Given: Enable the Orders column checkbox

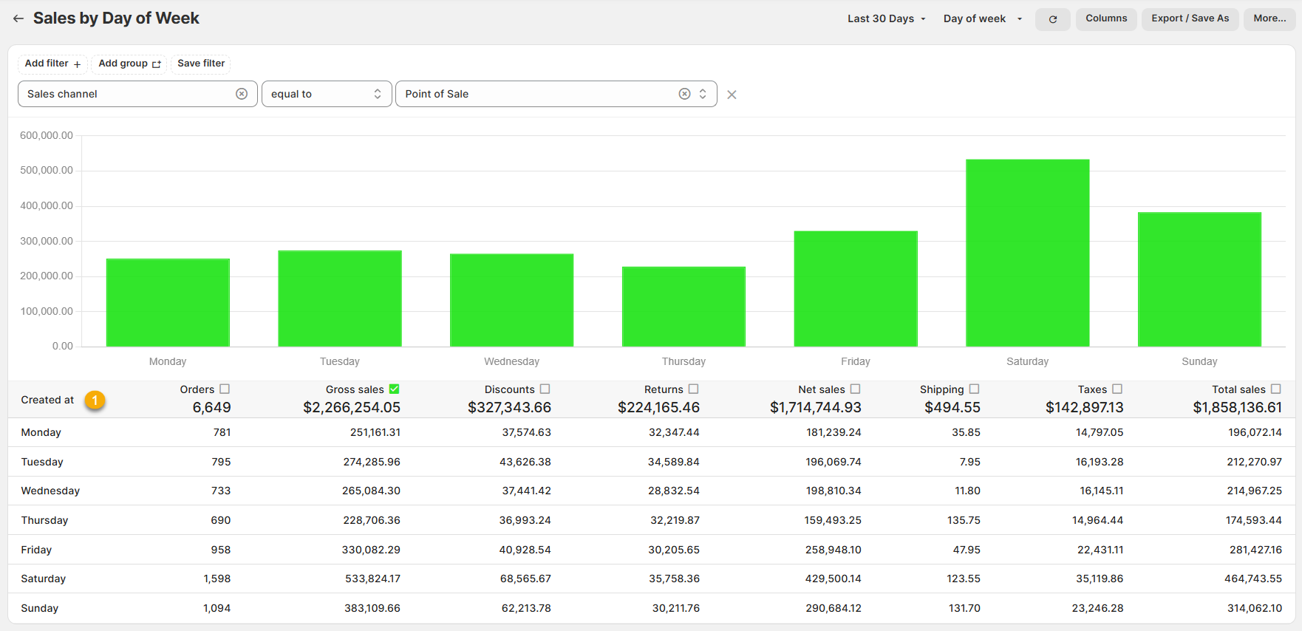Looking at the screenshot, I should pyautogui.click(x=225, y=389).
